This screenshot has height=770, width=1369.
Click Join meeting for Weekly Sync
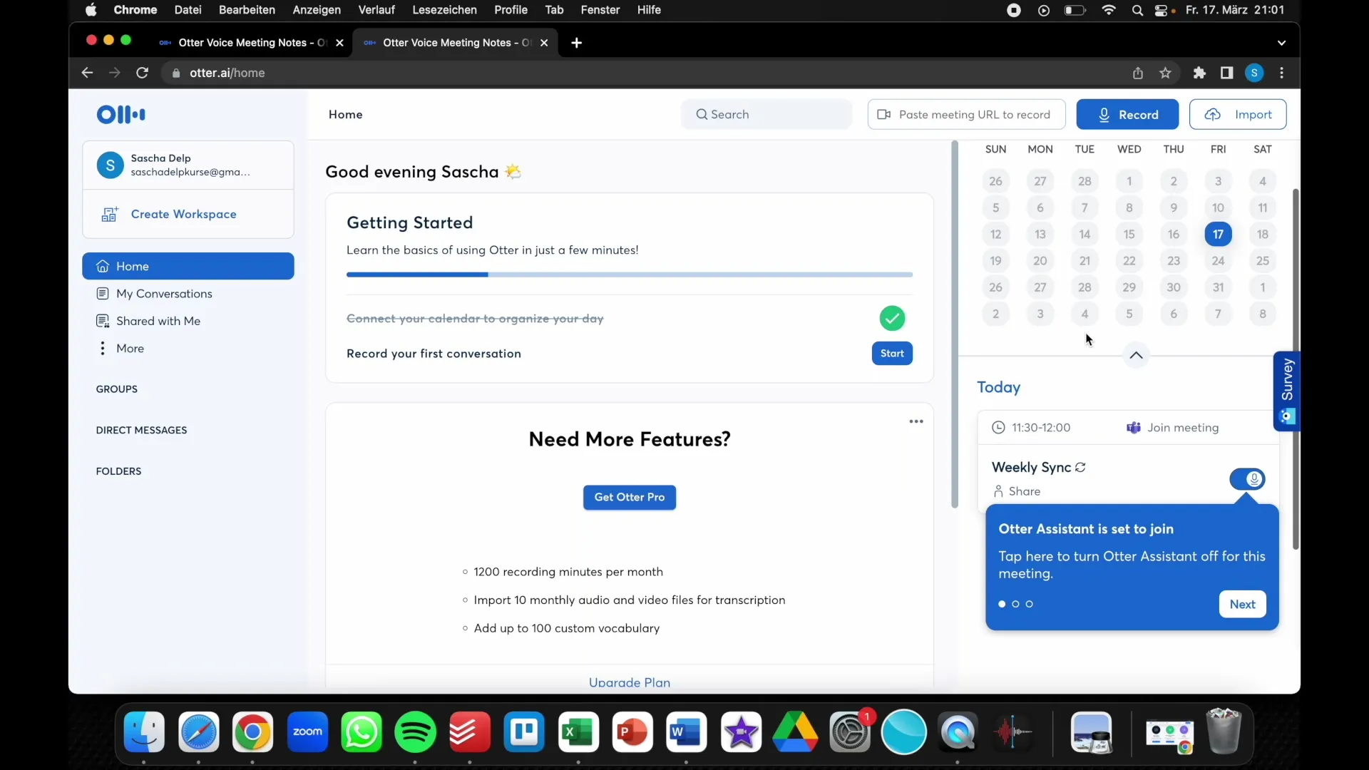click(1173, 428)
